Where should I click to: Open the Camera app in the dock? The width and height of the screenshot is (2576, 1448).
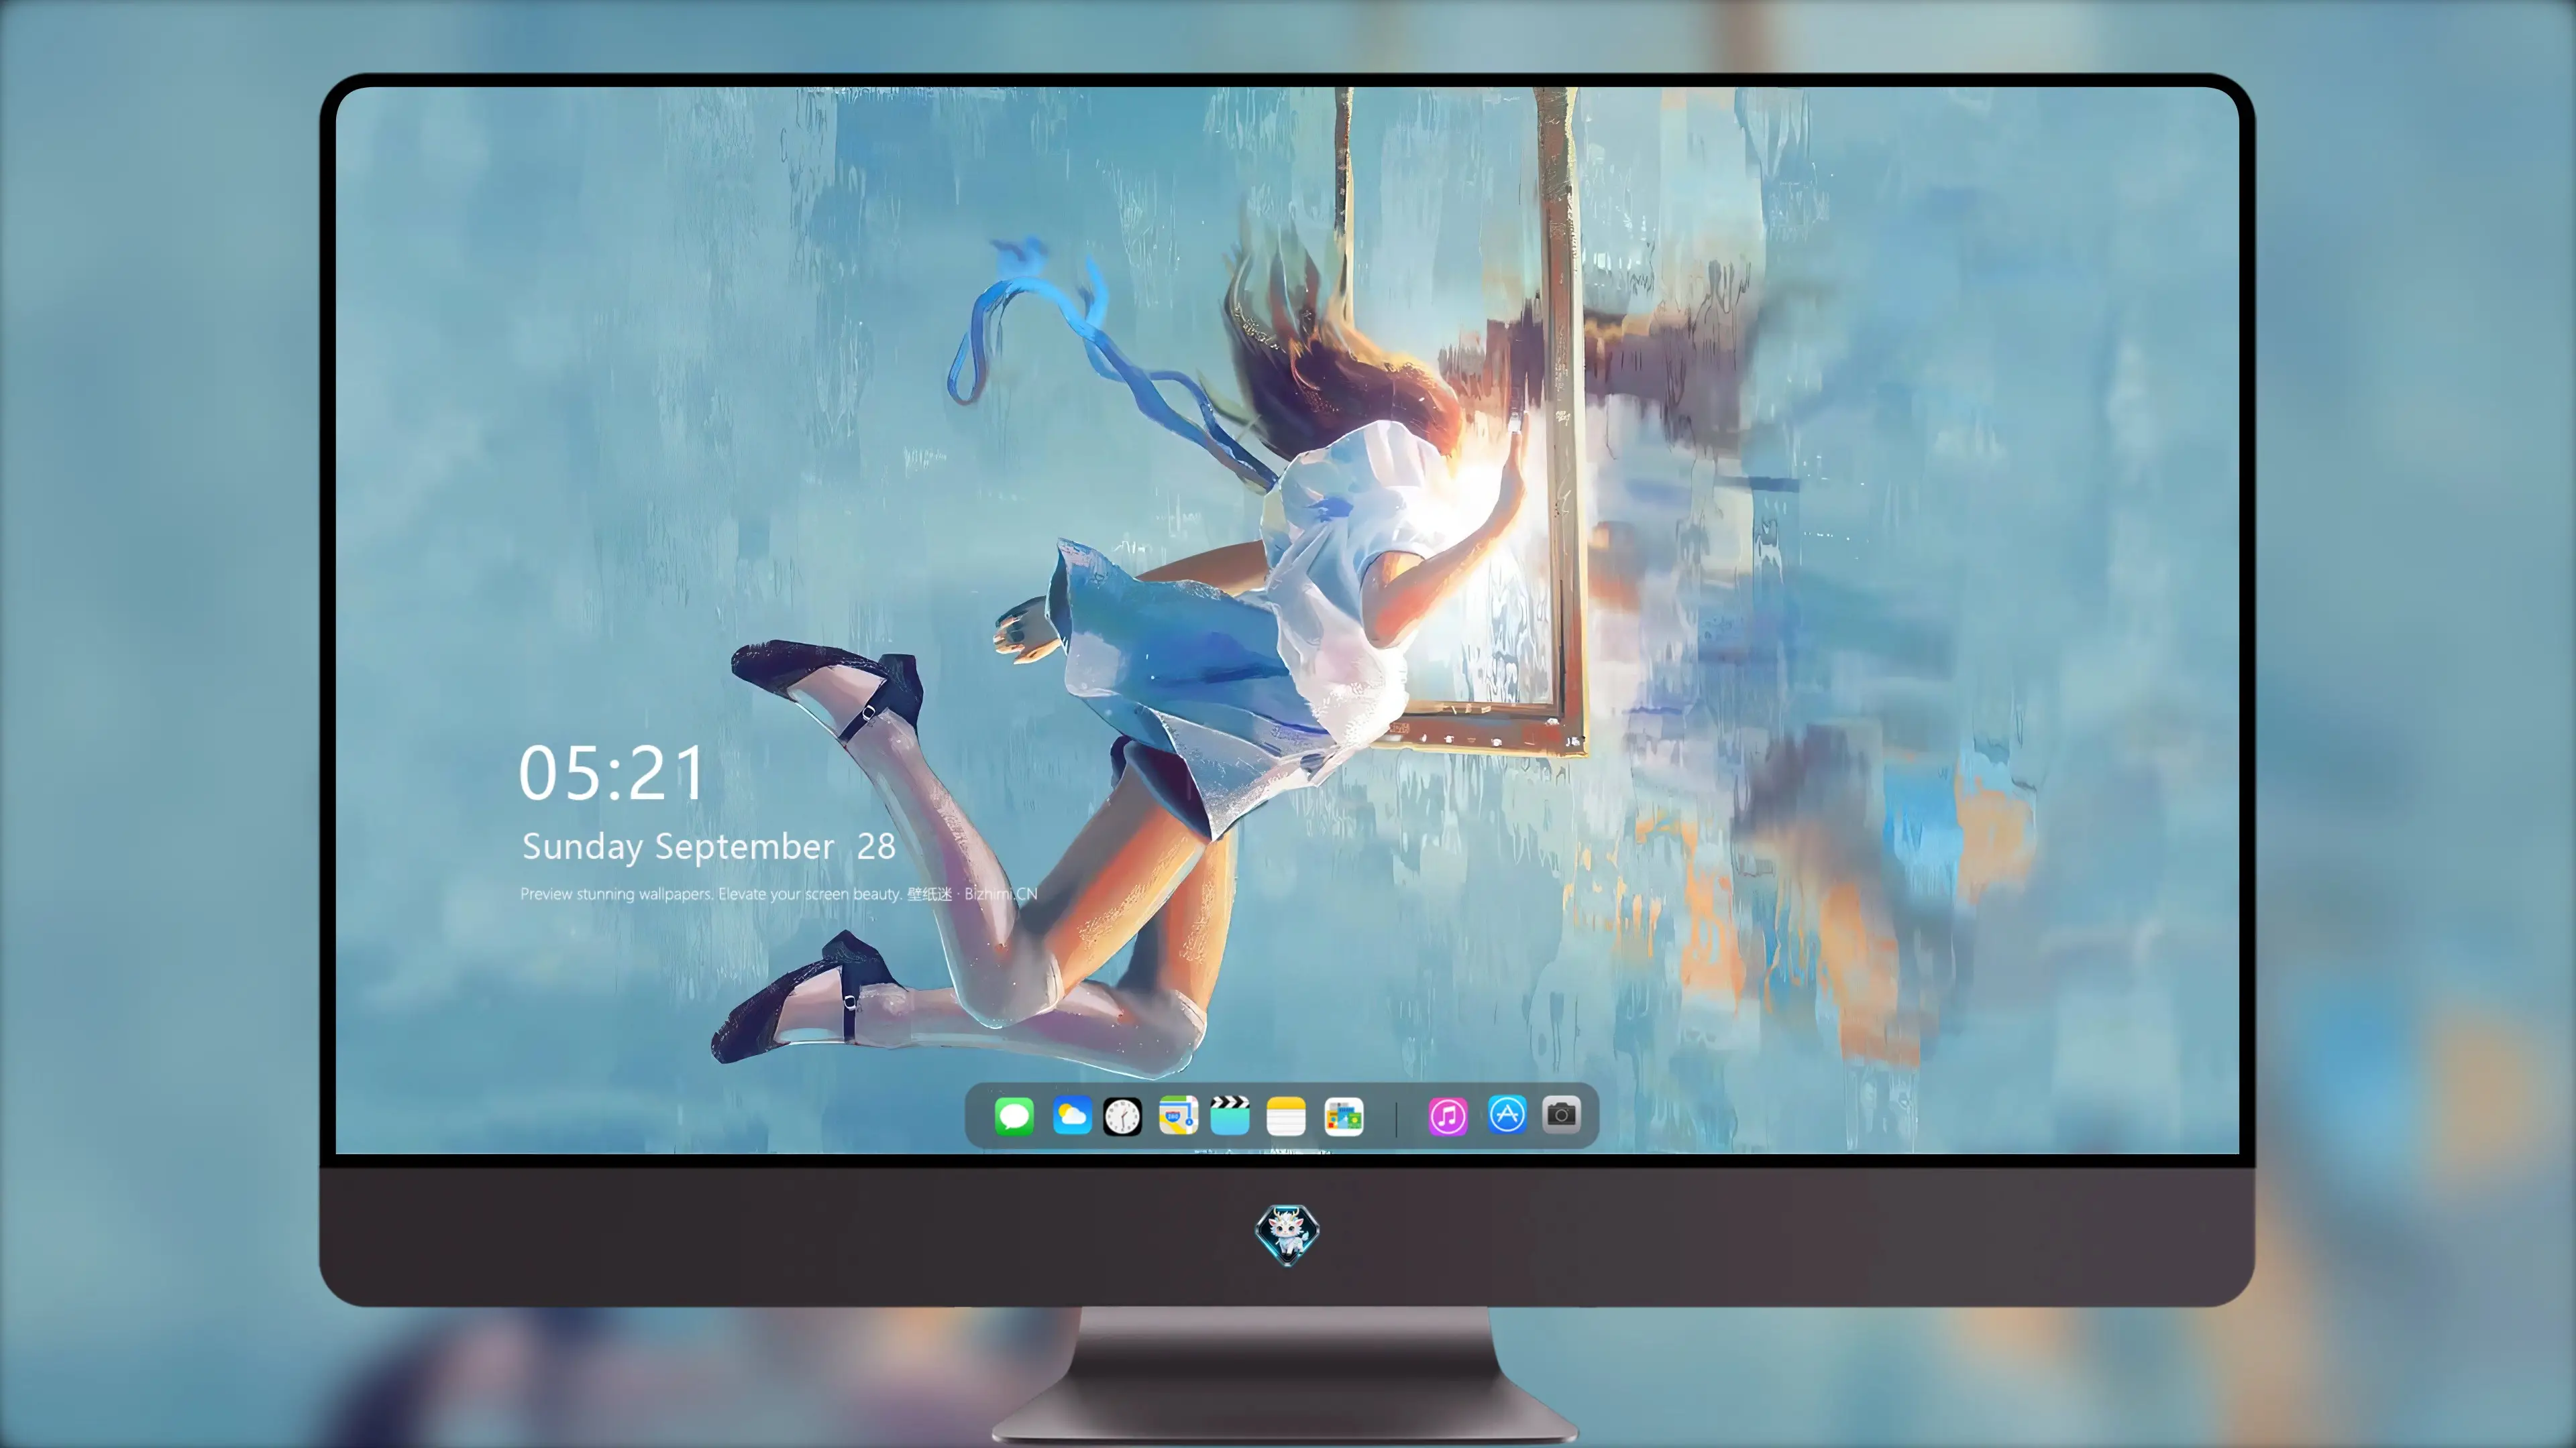tap(1561, 1114)
